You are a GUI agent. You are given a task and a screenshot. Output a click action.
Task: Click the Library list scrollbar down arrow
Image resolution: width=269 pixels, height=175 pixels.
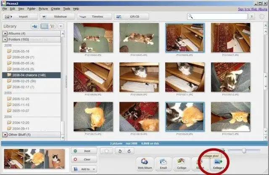coord(63,138)
